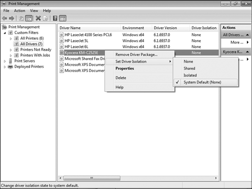This screenshot has width=252, height=189.
Task: Click the Print Management title bar icon
Action: click(x=4, y=4)
